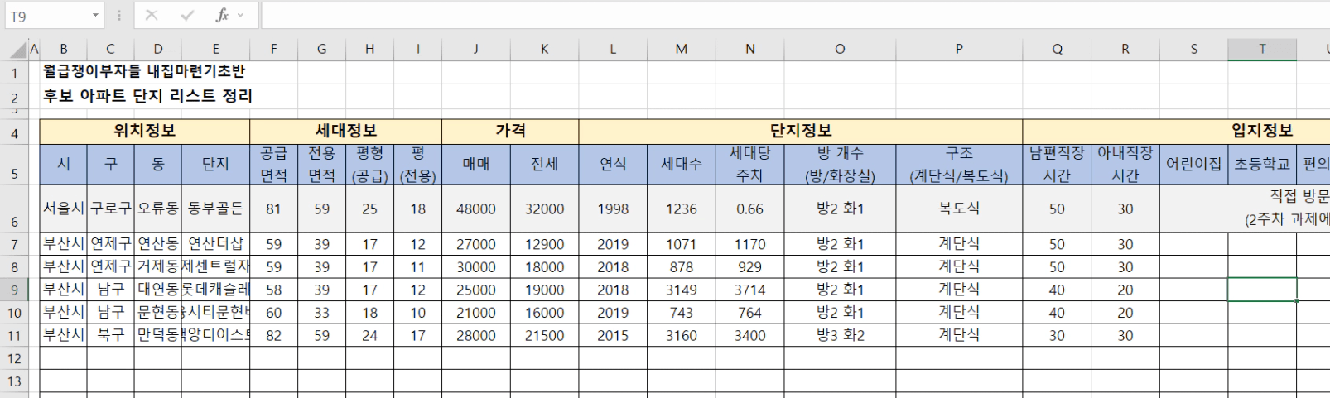Image resolution: width=1330 pixels, height=398 pixels.
Task: Select row header 13
Action: pos(15,381)
